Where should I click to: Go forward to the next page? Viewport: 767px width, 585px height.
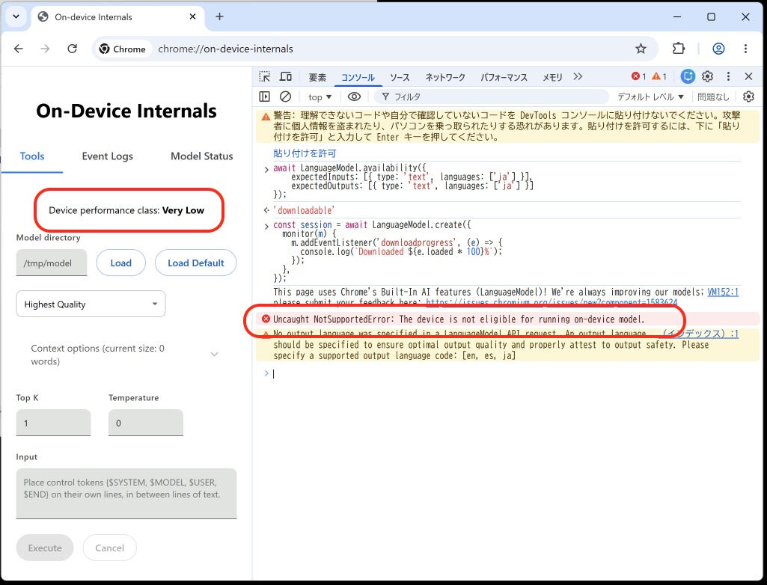point(45,49)
